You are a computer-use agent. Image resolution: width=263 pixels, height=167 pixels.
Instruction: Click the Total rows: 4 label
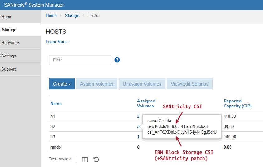pyautogui.click(x=60, y=159)
